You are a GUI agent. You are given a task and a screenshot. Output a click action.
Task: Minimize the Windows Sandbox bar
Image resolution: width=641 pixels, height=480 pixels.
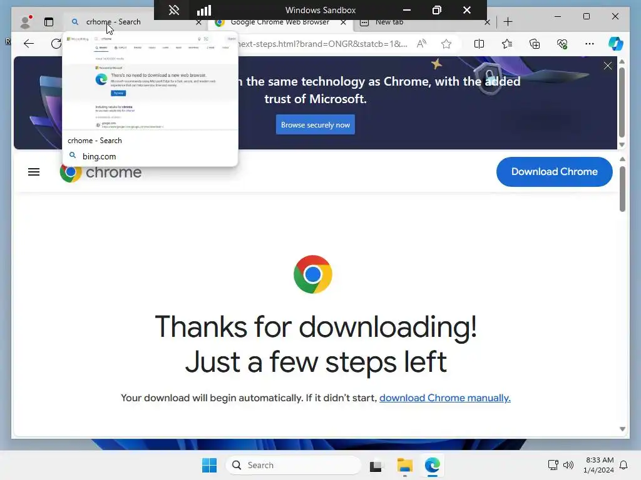coord(407,10)
